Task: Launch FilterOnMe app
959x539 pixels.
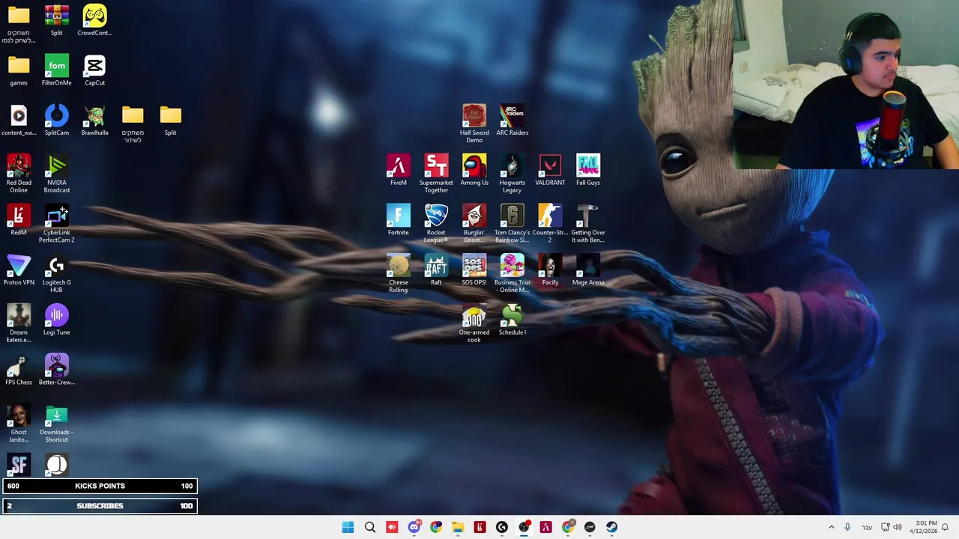Action: coord(56,70)
